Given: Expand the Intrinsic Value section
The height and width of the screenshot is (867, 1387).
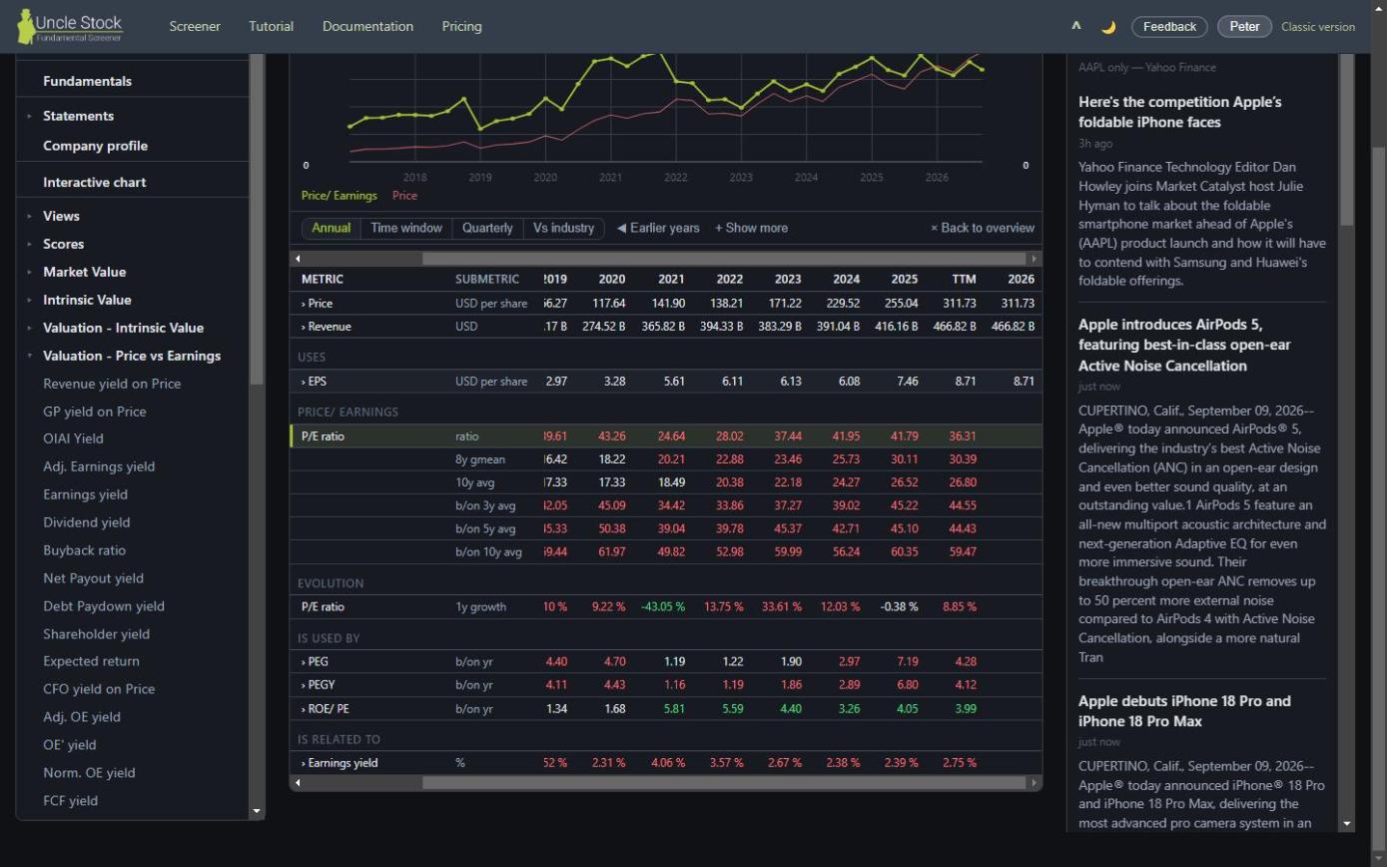Looking at the screenshot, I should pyautogui.click(x=87, y=300).
